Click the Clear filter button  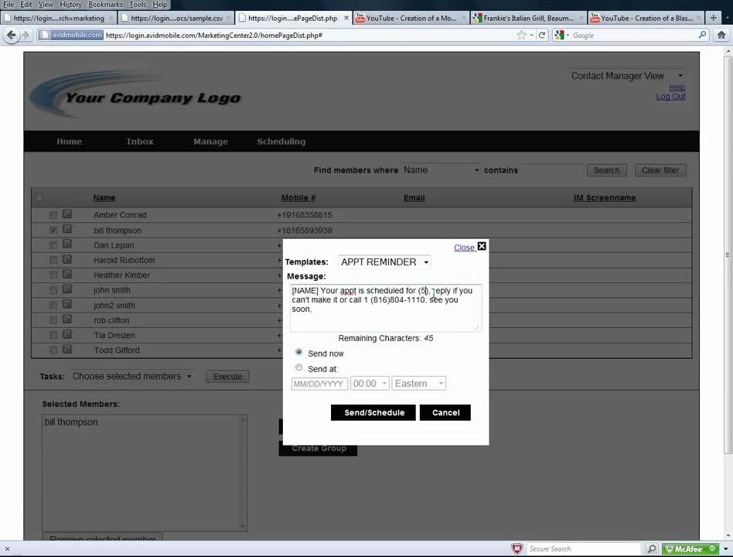pyautogui.click(x=660, y=170)
